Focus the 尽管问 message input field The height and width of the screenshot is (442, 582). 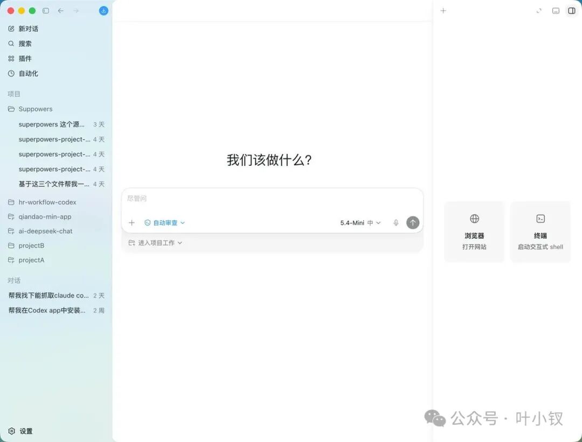pyautogui.click(x=272, y=199)
